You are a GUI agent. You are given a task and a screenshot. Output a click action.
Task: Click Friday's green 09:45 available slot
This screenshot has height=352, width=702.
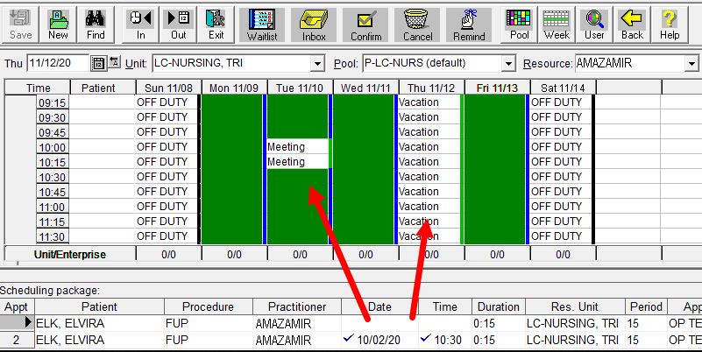[494, 132]
